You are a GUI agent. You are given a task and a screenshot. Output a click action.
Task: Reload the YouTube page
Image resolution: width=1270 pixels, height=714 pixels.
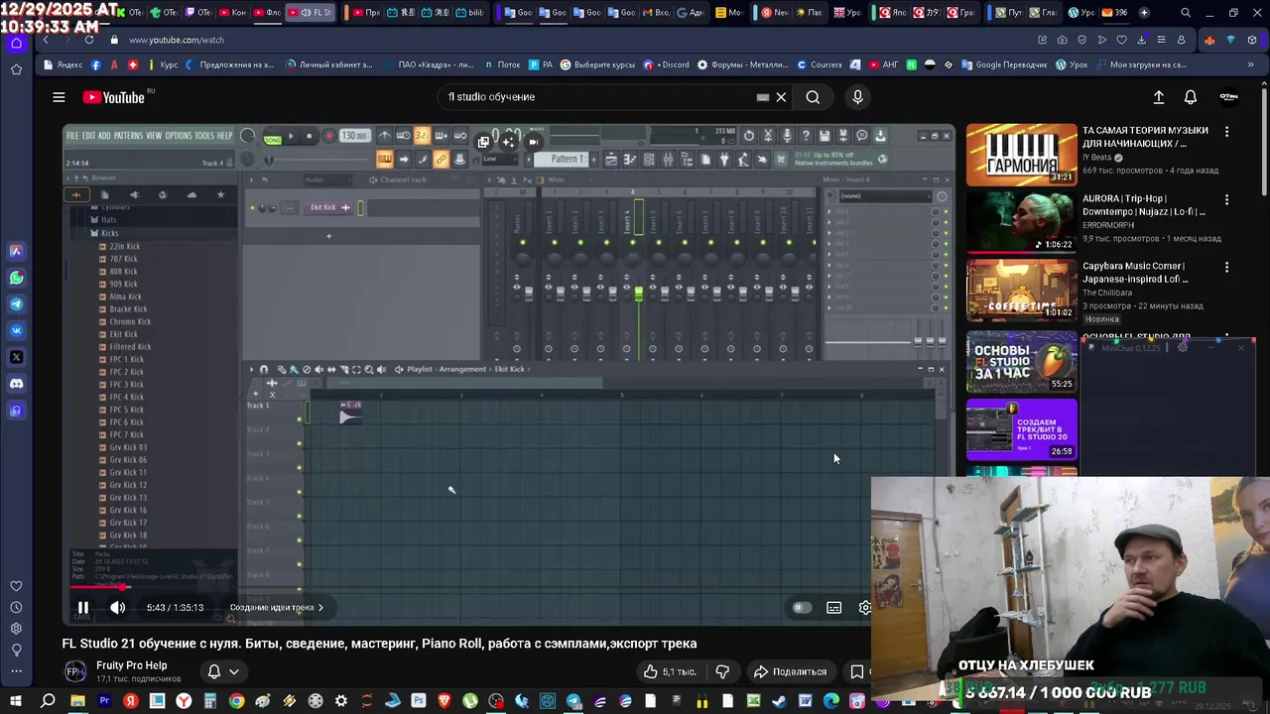(89, 40)
